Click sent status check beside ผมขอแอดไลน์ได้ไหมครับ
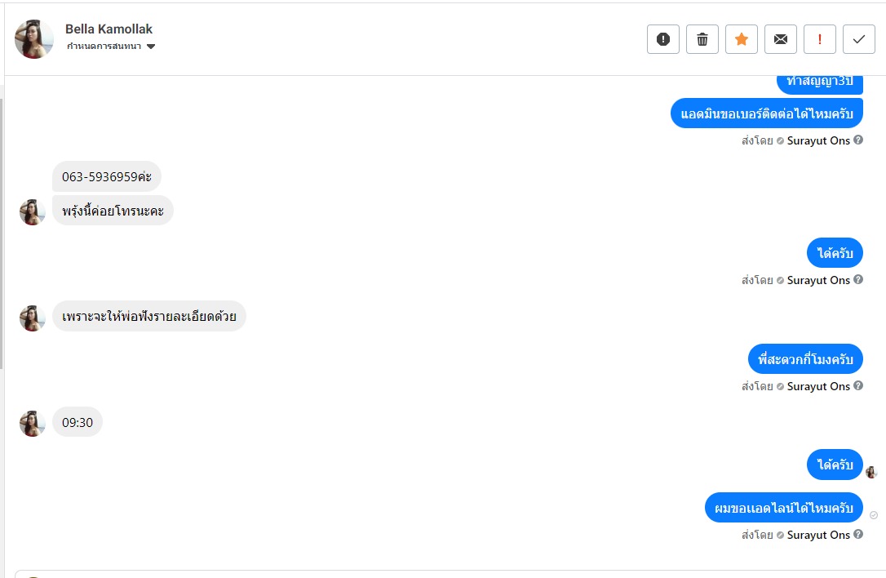Screen dimensions: 886x578 874,515
